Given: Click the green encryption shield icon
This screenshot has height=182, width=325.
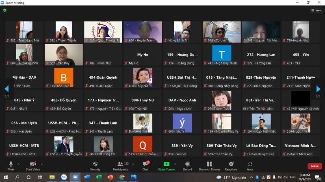Looking at the screenshot, I should pos(5,10).
